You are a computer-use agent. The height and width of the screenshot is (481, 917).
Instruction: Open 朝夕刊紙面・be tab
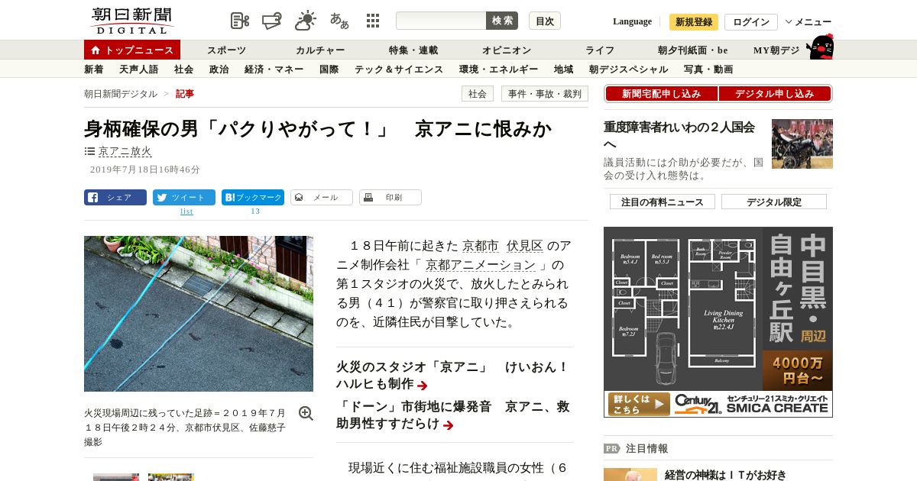pos(693,50)
